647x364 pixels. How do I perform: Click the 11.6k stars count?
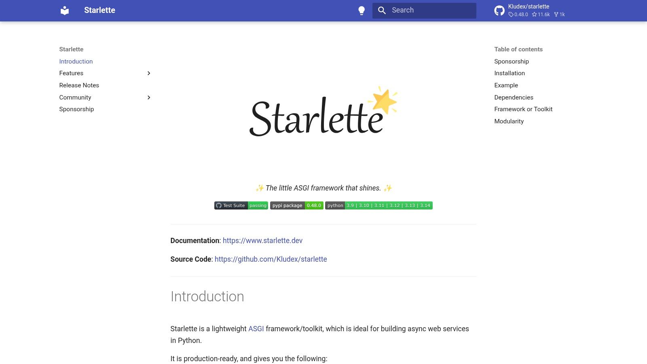[x=541, y=15]
